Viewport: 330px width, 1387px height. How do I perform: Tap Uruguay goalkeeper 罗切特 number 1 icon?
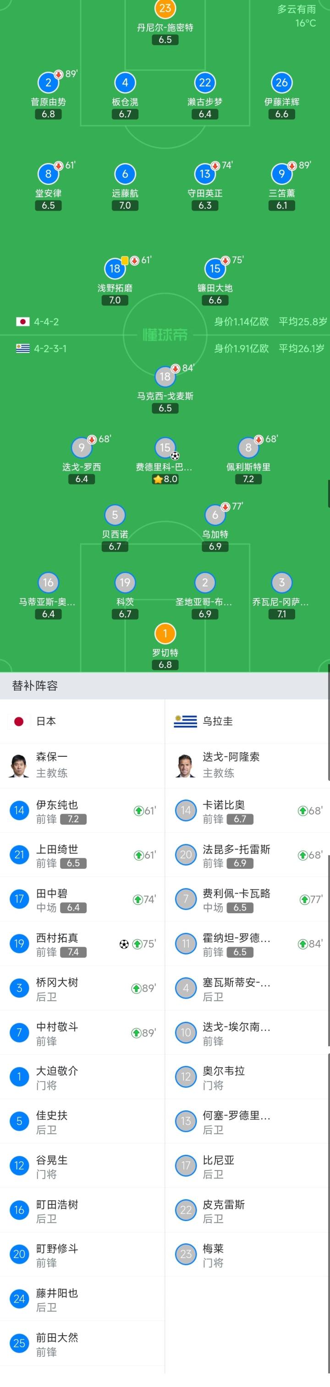[x=165, y=633]
